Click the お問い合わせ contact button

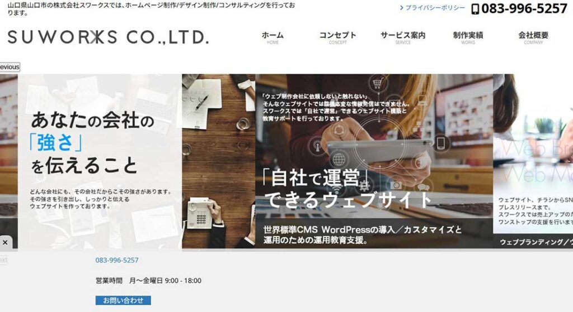[x=123, y=300]
